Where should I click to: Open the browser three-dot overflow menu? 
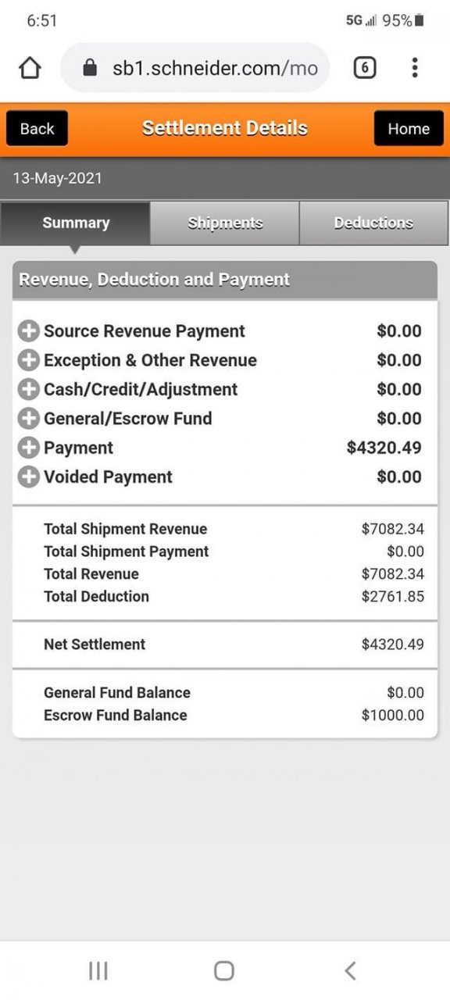[415, 68]
